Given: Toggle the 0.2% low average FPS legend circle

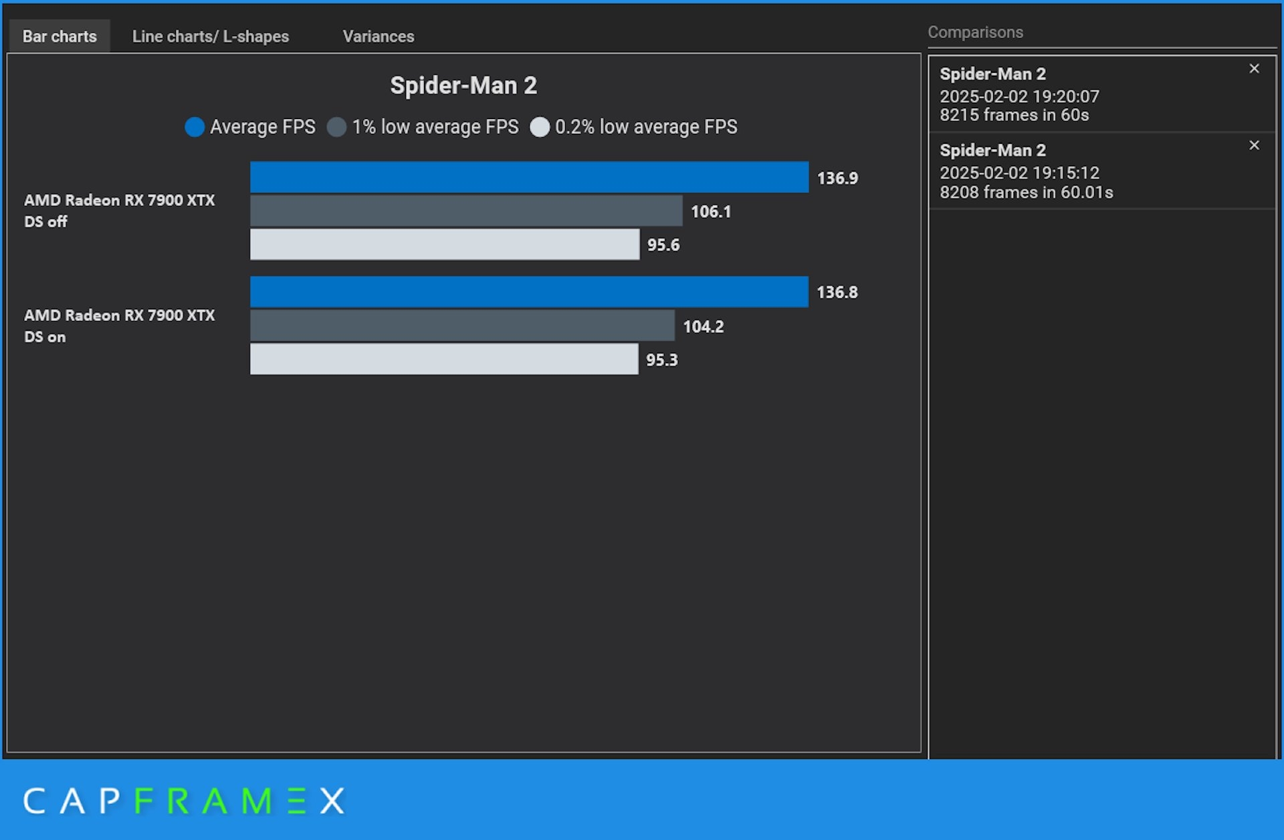Looking at the screenshot, I should [540, 127].
